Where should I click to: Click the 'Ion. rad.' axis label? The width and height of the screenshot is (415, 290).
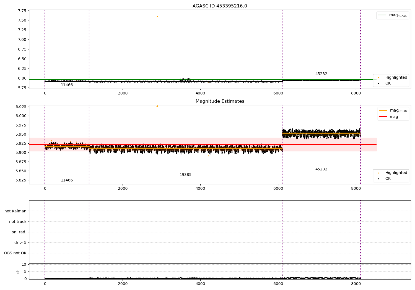pyautogui.click(x=19, y=232)
